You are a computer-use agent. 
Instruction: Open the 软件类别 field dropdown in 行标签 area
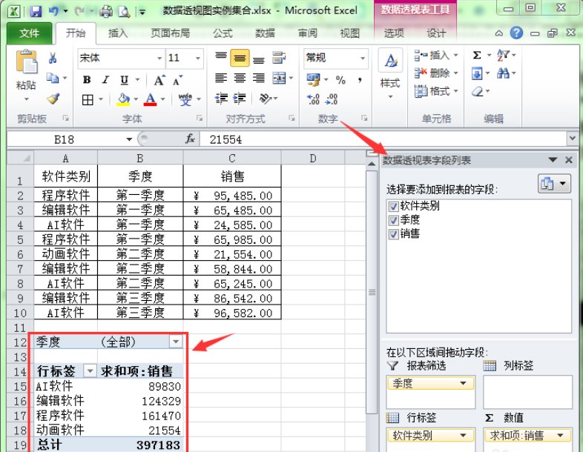(464, 435)
